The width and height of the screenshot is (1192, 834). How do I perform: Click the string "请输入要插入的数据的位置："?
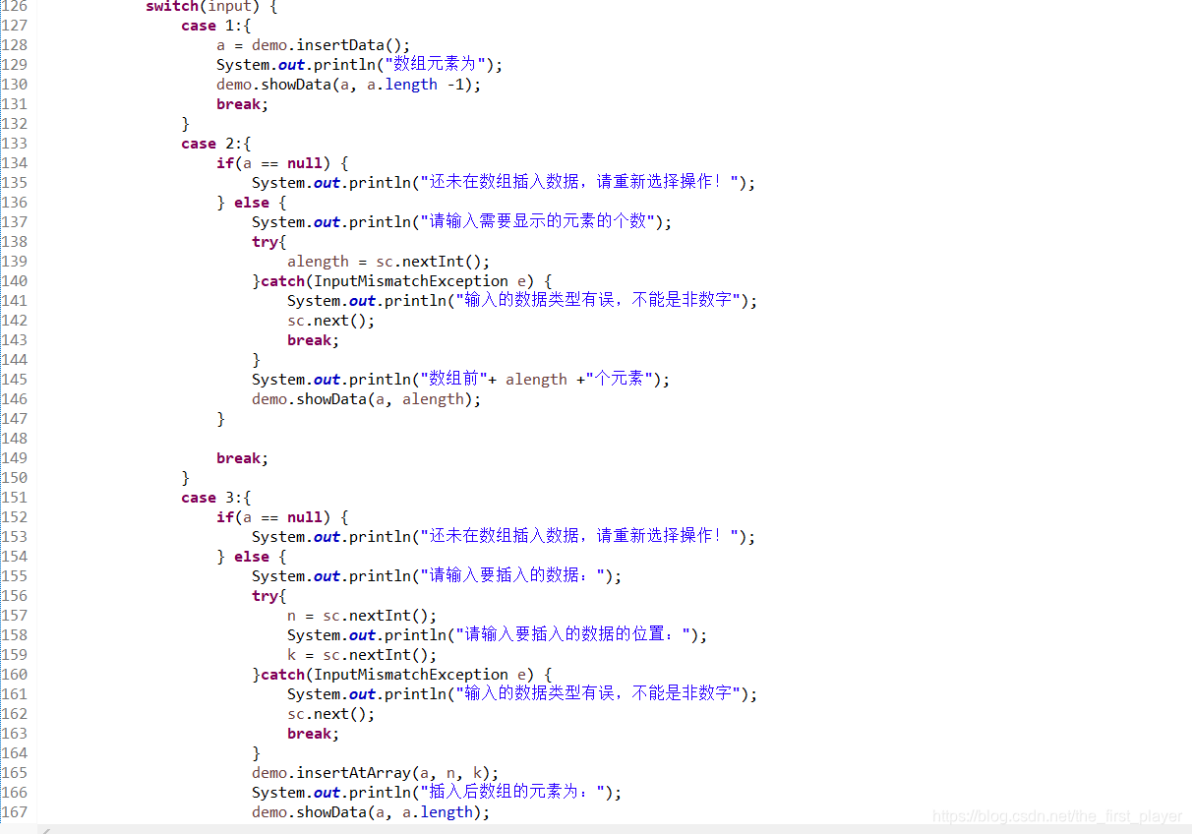point(573,635)
